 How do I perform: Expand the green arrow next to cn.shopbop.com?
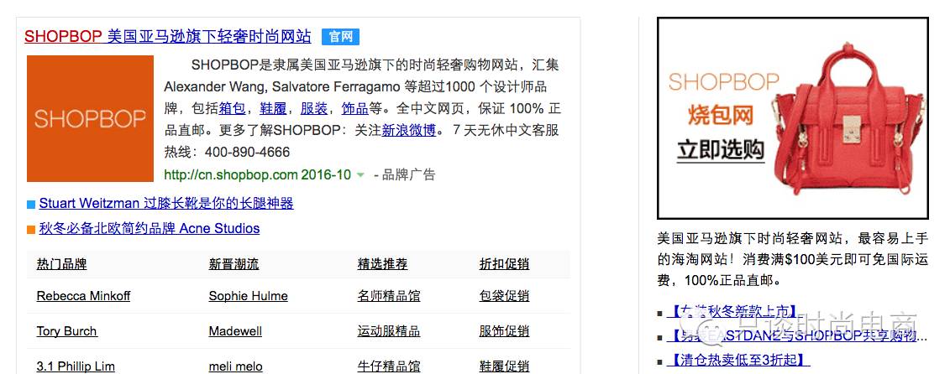pyautogui.click(x=360, y=175)
